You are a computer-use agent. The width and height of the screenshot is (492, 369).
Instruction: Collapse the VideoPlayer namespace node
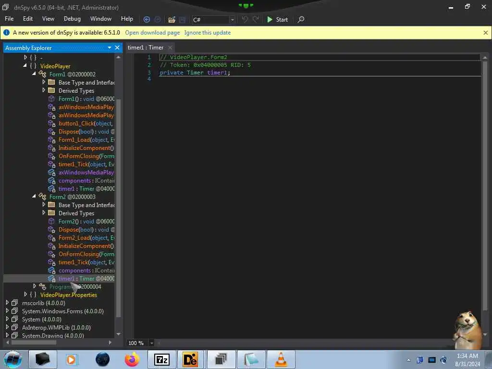click(x=25, y=65)
